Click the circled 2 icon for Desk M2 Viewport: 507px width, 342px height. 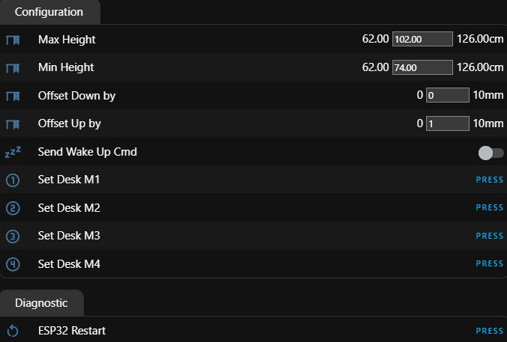[13, 208]
